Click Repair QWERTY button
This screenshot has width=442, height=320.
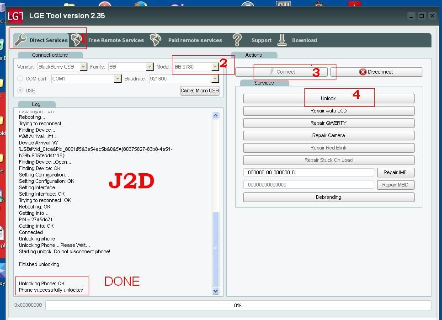[329, 123]
